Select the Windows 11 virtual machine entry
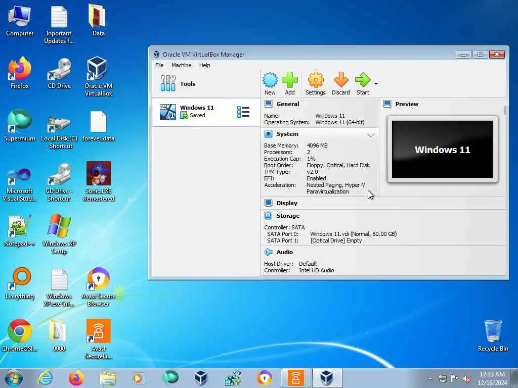This screenshot has width=518, height=388. pyautogui.click(x=205, y=112)
